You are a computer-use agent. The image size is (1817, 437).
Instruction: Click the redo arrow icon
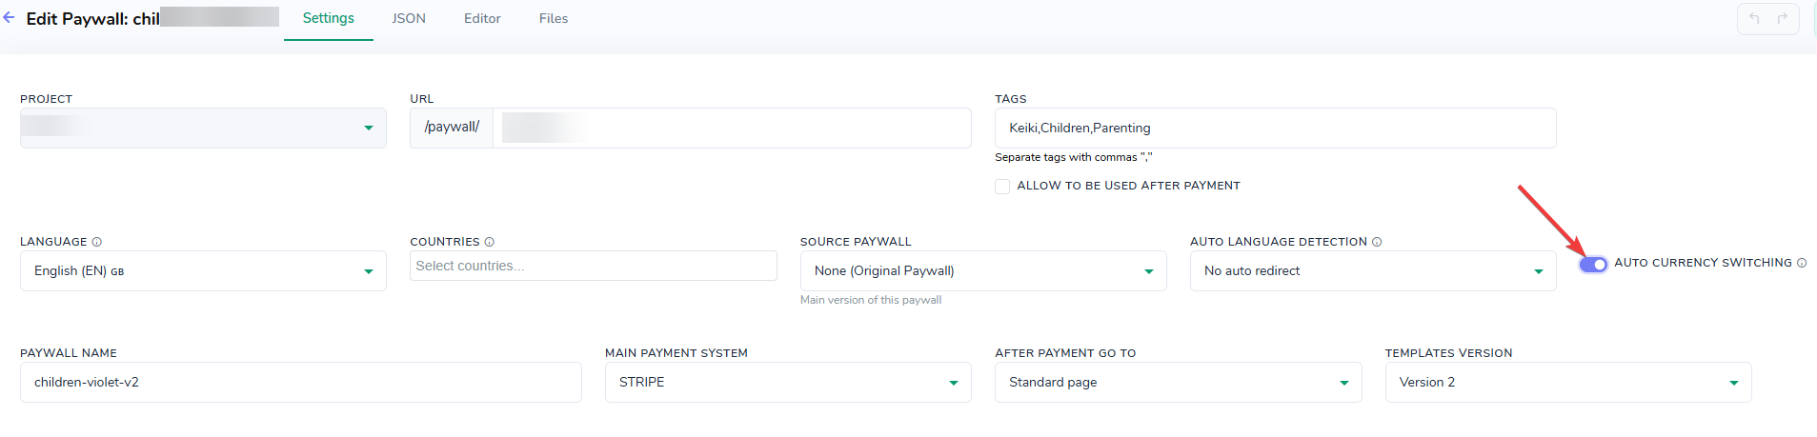[x=1782, y=19]
